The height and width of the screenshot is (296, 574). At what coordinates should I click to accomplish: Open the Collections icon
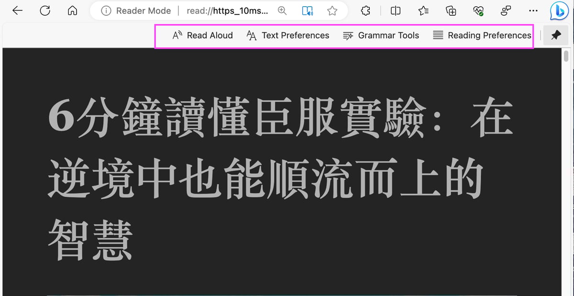point(451,11)
